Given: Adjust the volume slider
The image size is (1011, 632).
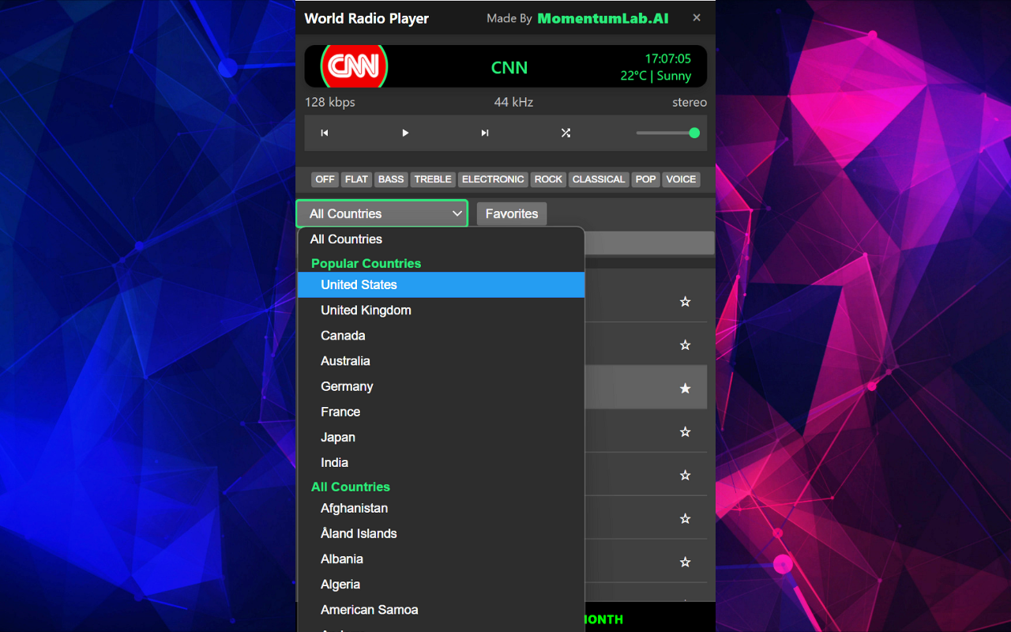Looking at the screenshot, I should point(667,133).
